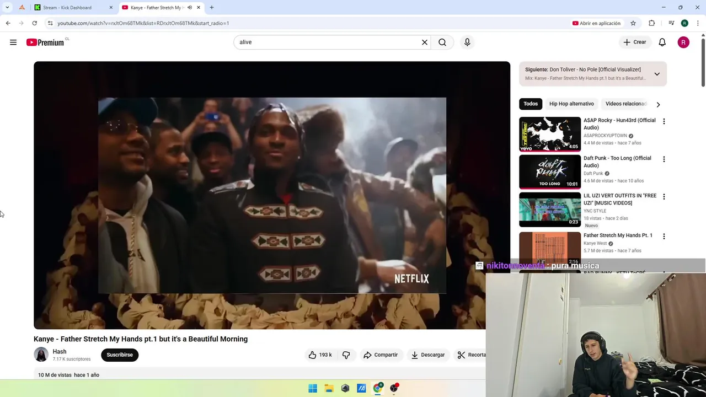Open Father Stretch My Hands Pt. 1 thumbnail
The height and width of the screenshot is (397, 706).
(x=550, y=248)
